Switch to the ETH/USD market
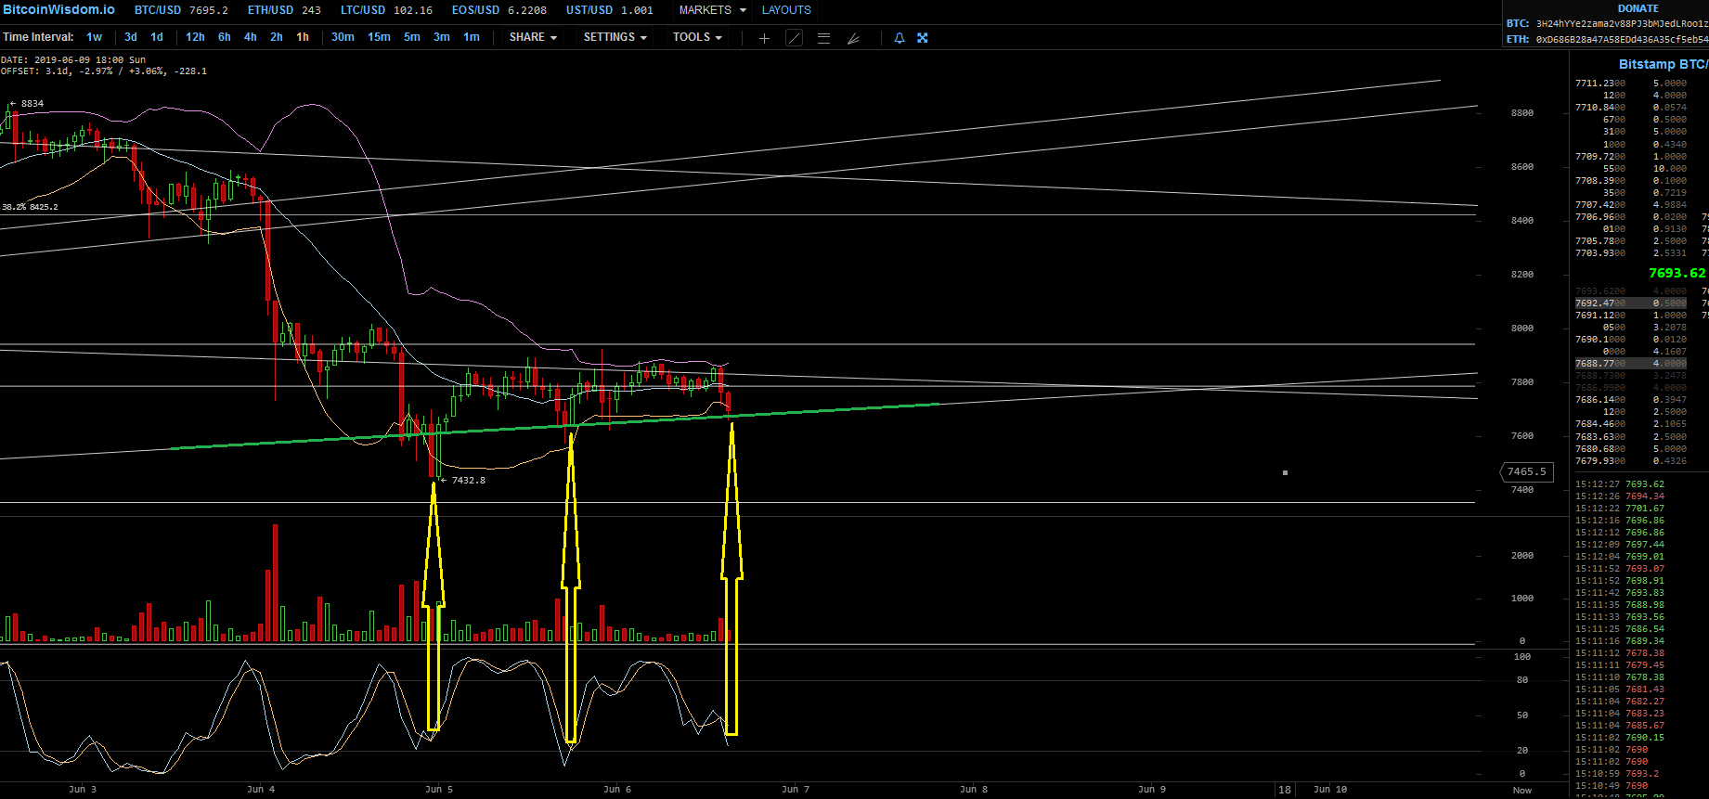 pos(284,10)
